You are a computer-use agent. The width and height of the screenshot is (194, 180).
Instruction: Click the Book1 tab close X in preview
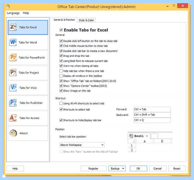[147, 136]
